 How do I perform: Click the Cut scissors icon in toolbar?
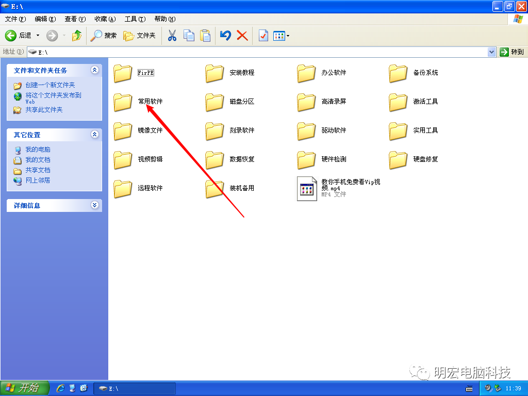tap(172, 36)
